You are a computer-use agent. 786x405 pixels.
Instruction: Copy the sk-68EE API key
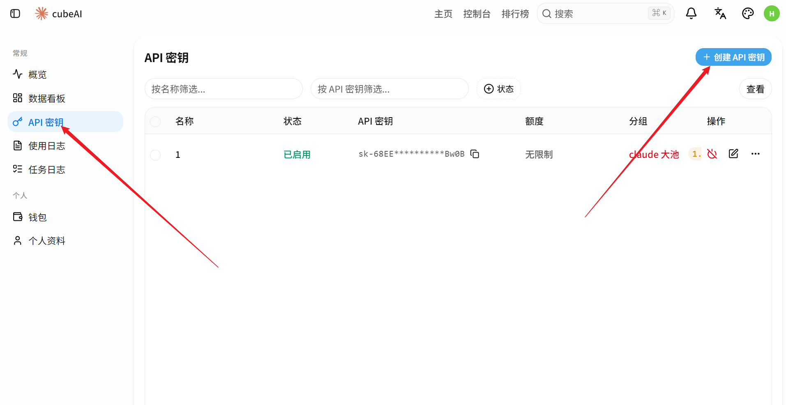pos(475,154)
